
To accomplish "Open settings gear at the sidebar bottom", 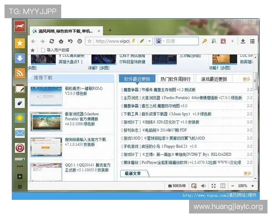I will tap(20, 187).
